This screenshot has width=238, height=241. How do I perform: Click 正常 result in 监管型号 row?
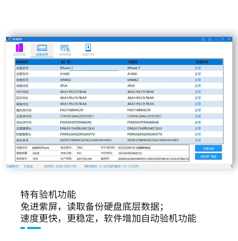198,74
